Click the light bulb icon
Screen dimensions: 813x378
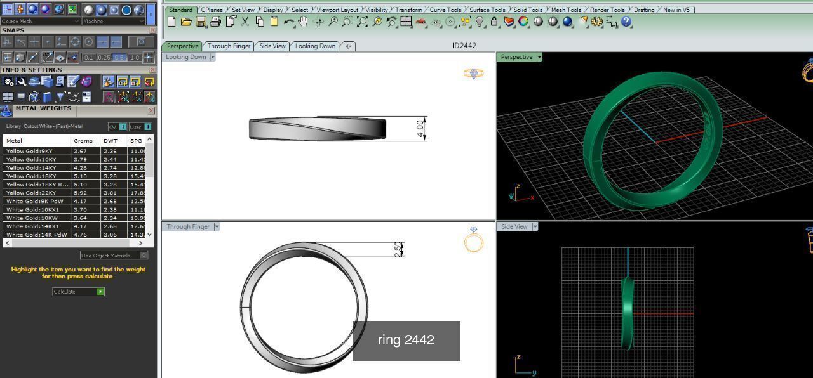click(x=480, y=22)
